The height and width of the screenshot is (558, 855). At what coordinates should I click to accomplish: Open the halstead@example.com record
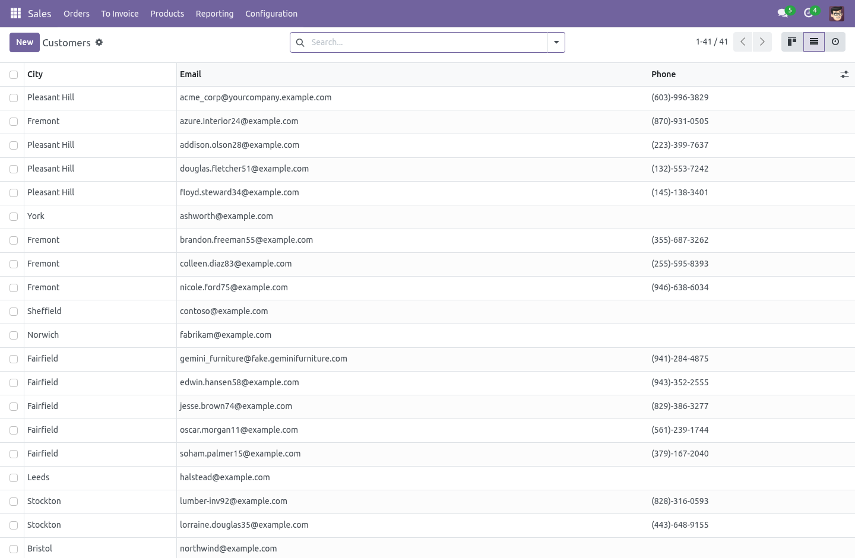[x=225, y=477]
